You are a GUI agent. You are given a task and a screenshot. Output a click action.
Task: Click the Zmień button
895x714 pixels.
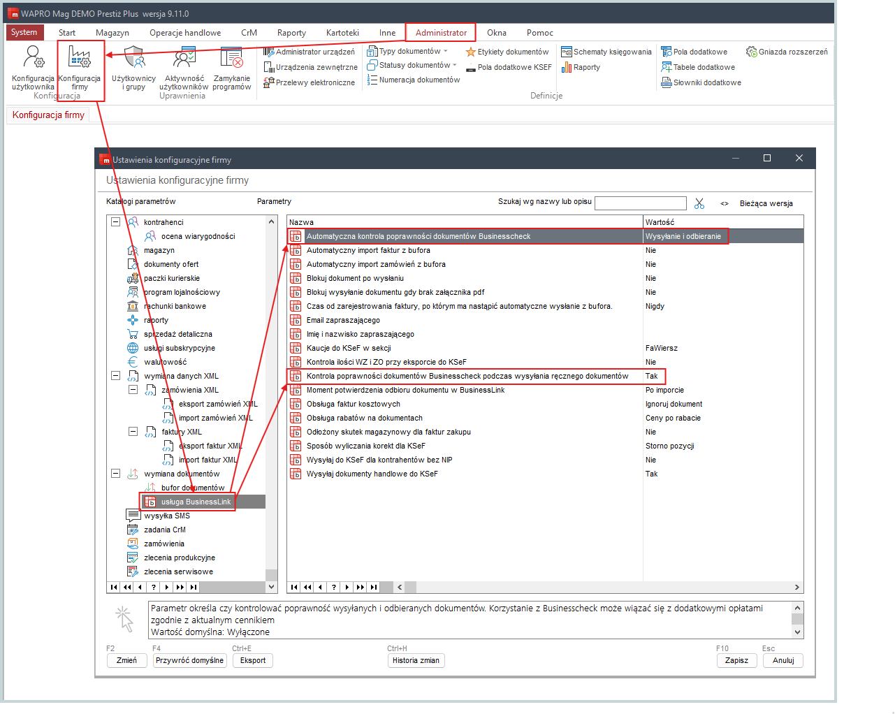point(126,660)
